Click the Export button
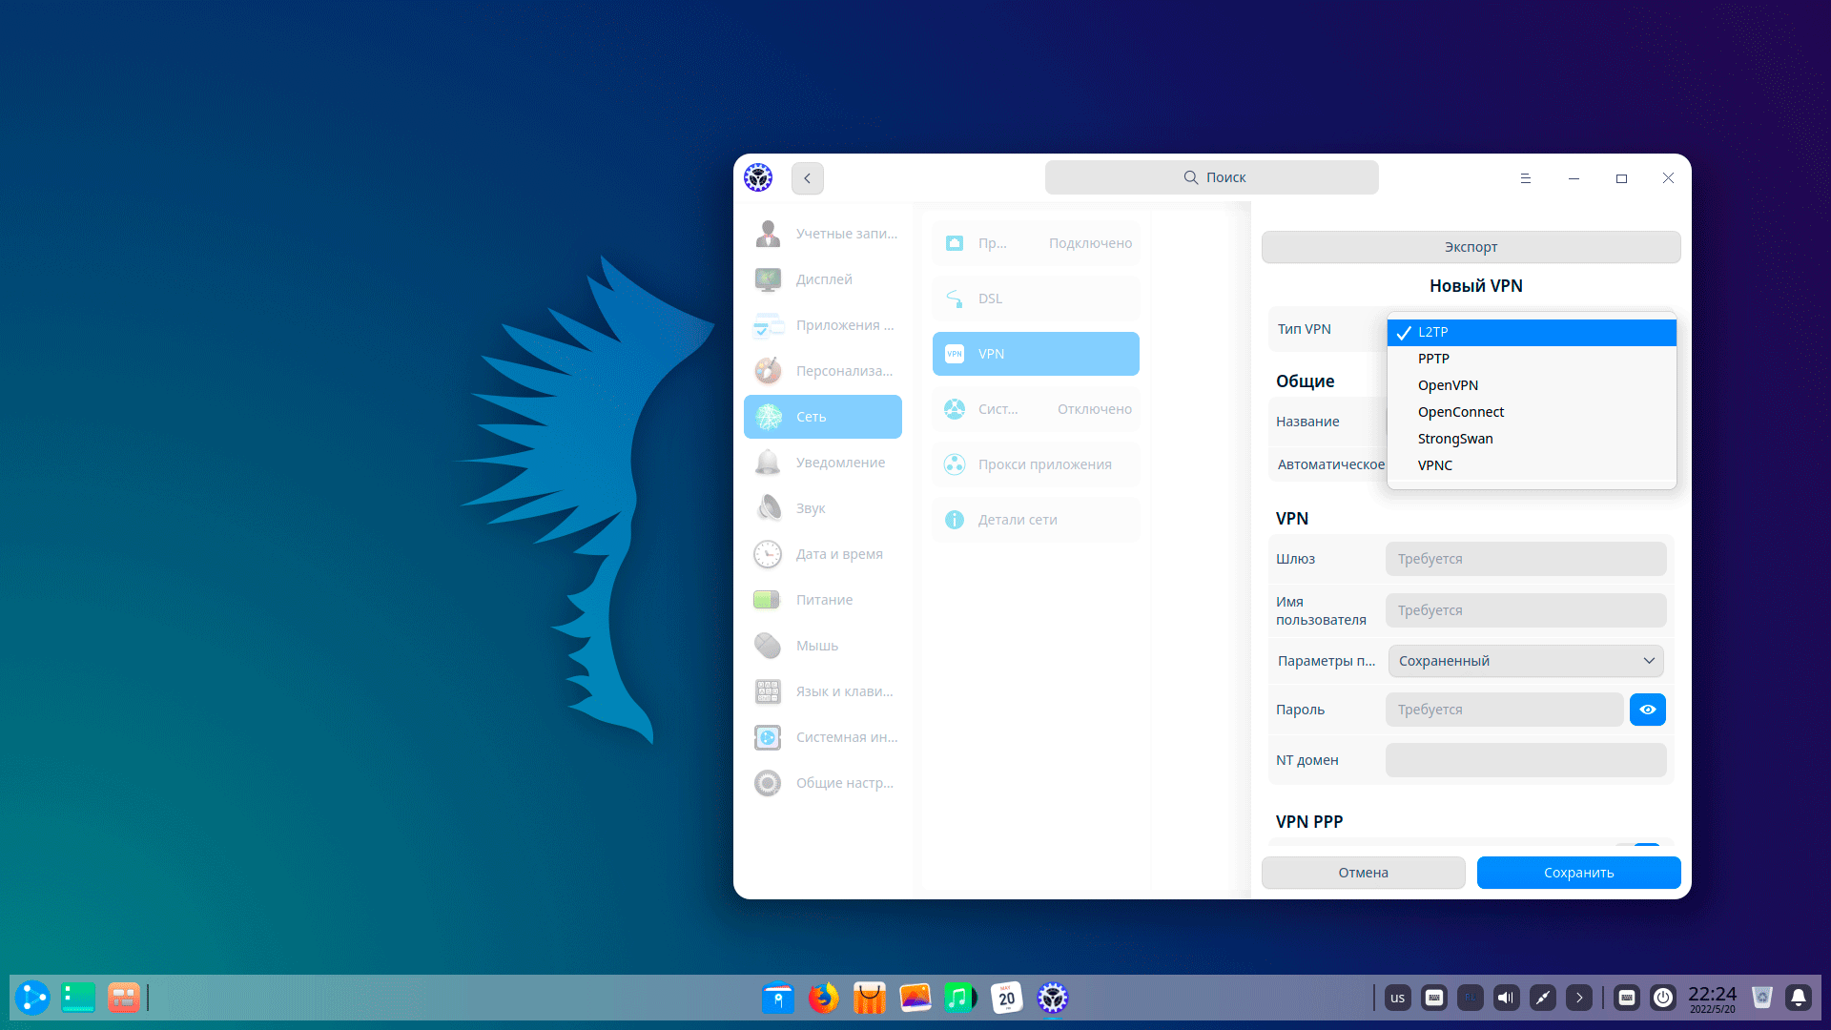 point(1471,247)
